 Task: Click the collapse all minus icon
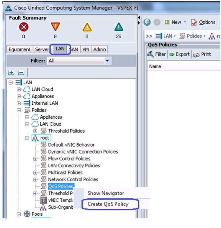(x=21, y=72)
